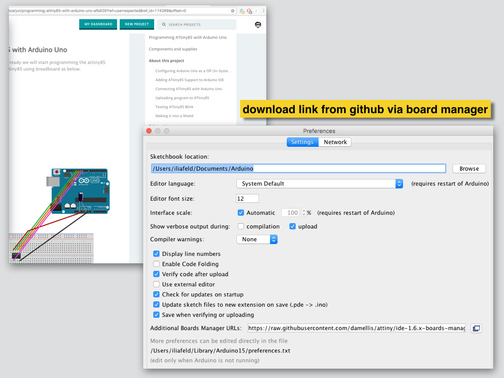The image size is (504, 378).
Task: Toggle Automatic interface scale checkbox
Action: pyautogui.click(x=241, y=213)
